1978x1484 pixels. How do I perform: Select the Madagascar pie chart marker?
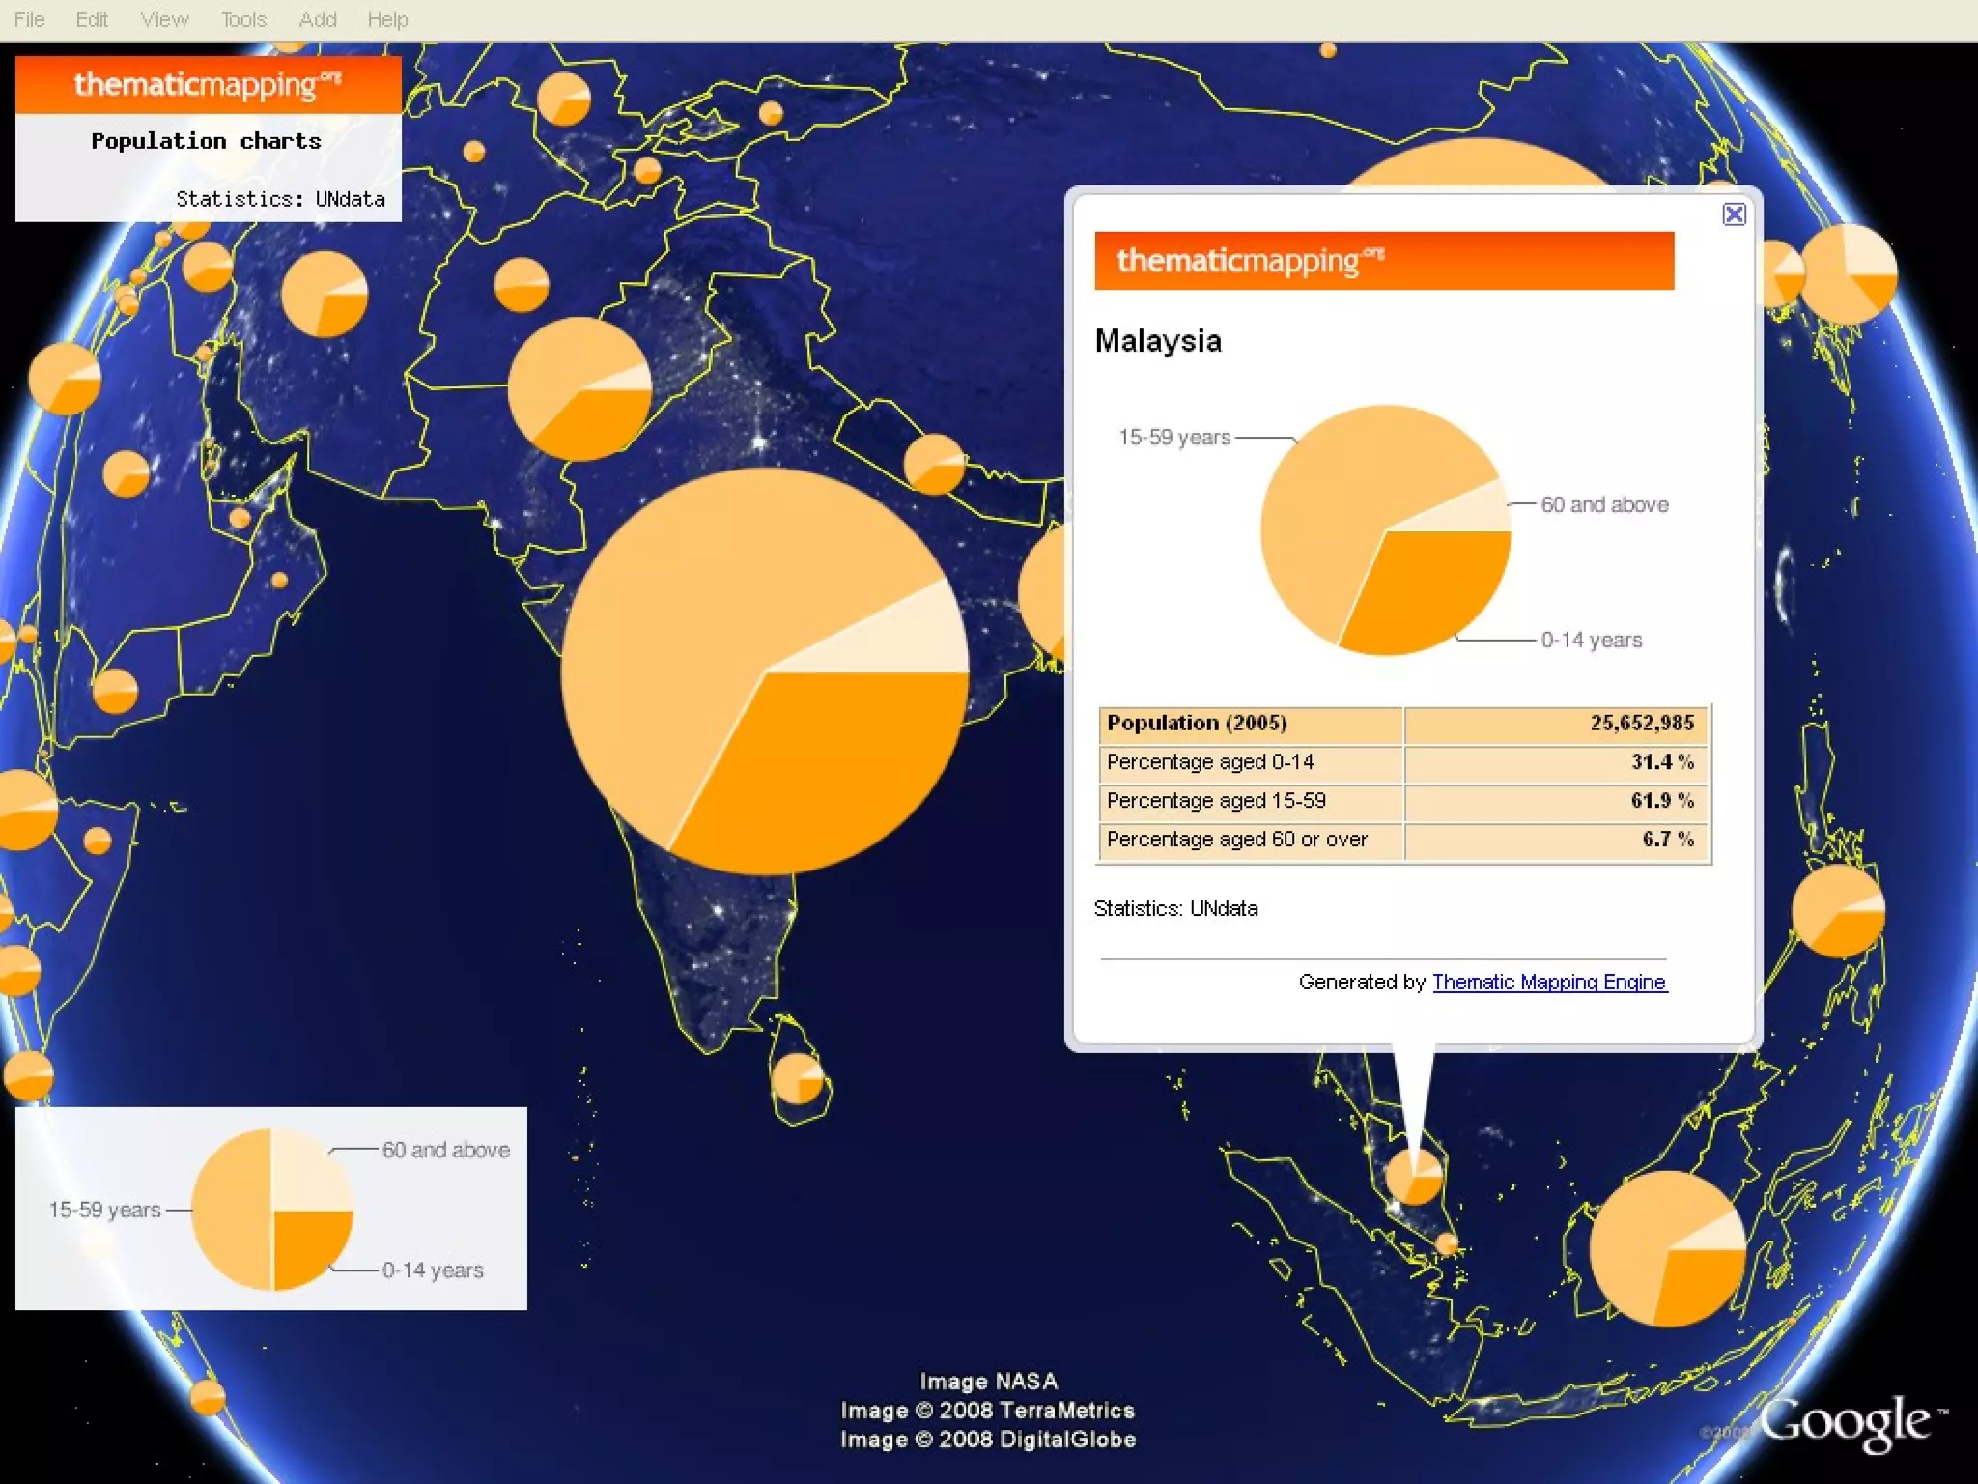click(207, 1397)
